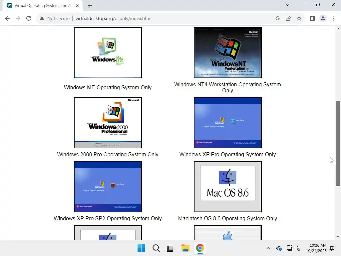Click the scrollbar down arrow

click(338, 237)
